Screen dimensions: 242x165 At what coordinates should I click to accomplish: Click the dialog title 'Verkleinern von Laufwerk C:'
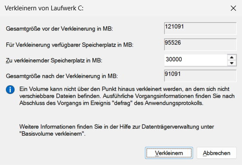tap(44, 8)
